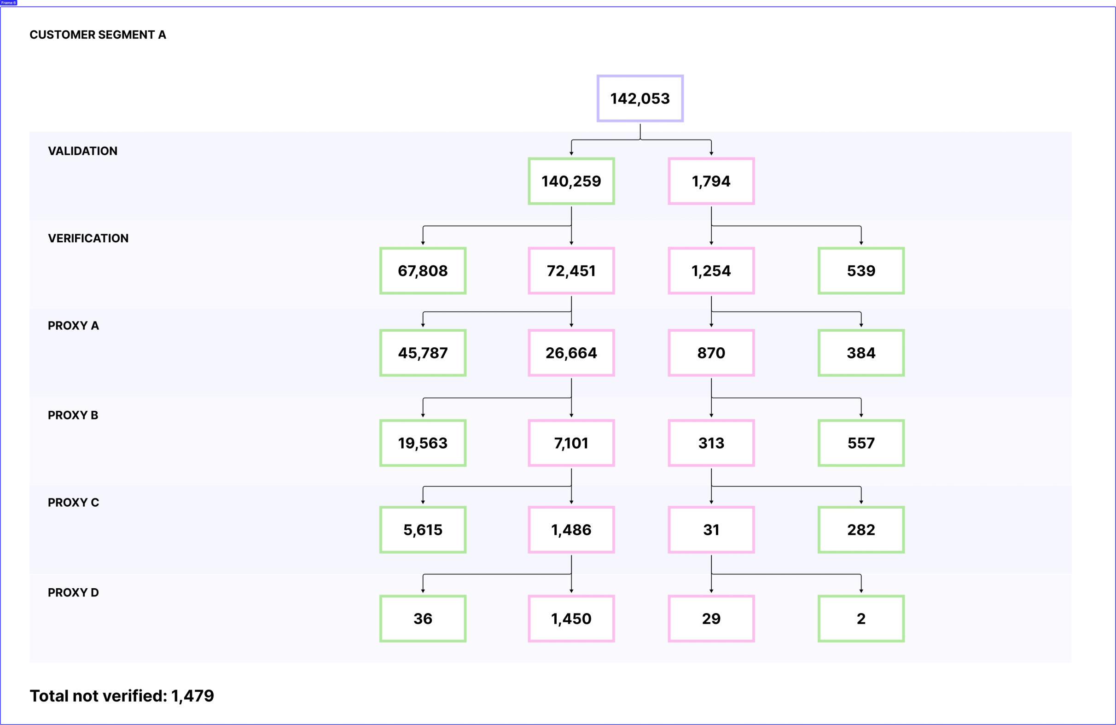Click the VERIFICATION row label
The image size is (1116, 725).
point(88,239)
